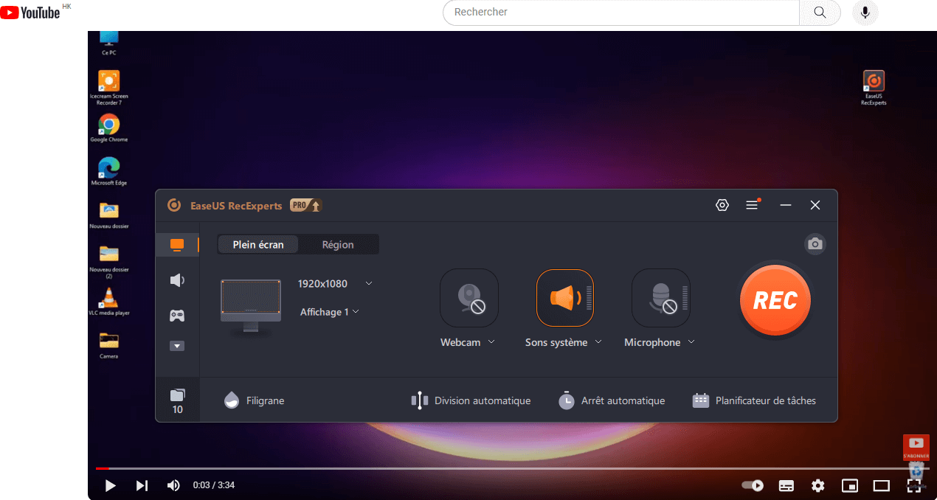This screenshot has width=937, height=500.
Task: Click the EaseUS RecExperts window title
Action: coord(236,206)
